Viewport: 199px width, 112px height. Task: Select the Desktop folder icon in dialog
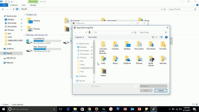[127, 46]
